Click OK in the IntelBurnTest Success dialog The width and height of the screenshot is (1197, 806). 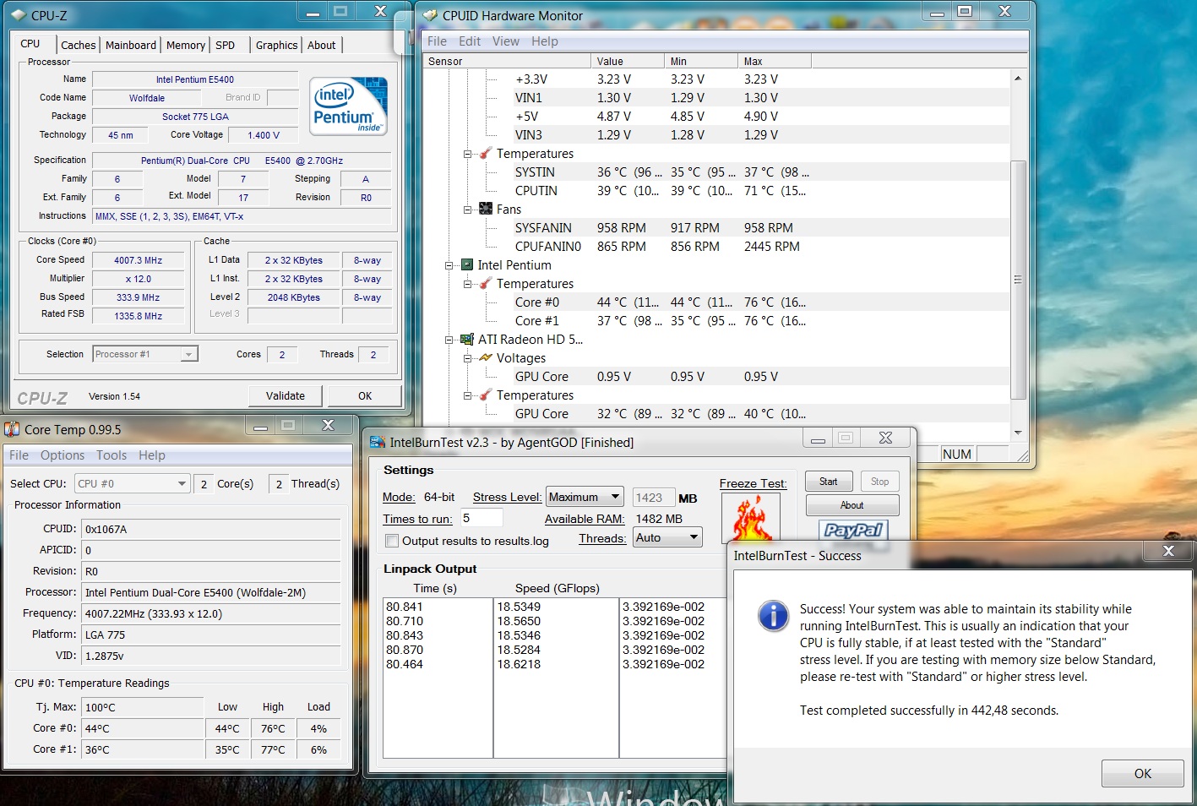pyautogui.click(x=1143, y=774)
